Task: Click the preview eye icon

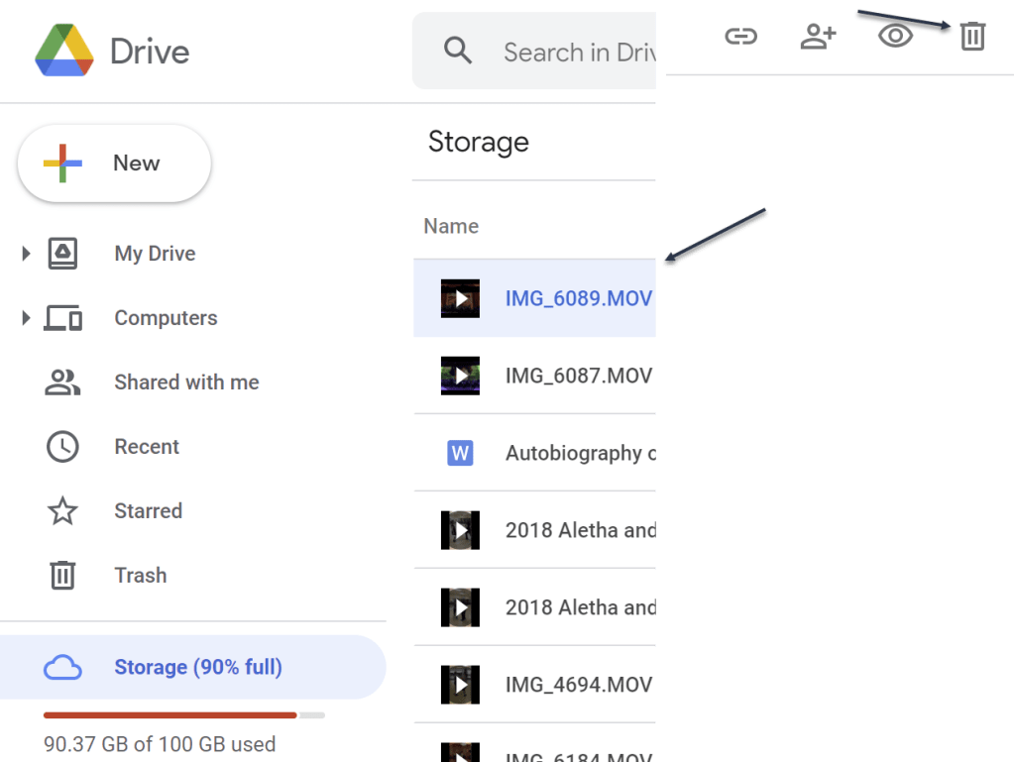Action: (x=895, y=38)
